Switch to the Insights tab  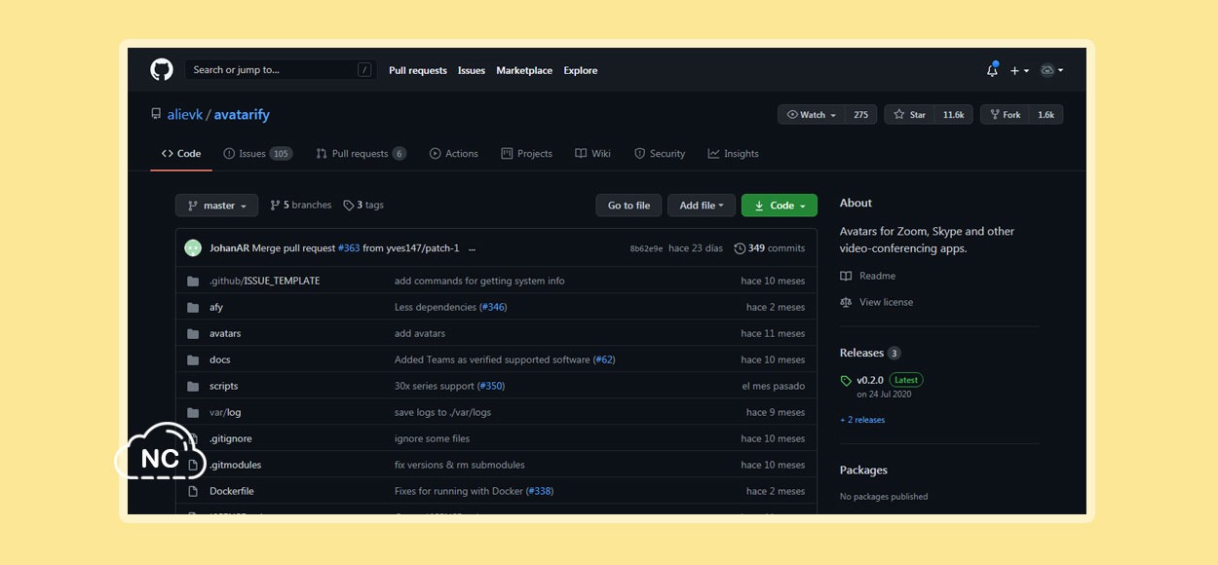(734, 154)
